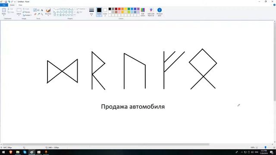Screen dimensions: 276x155
Task: Select the Color 1 foreground box
Action: pyautogui.click(x=99, y=12)
